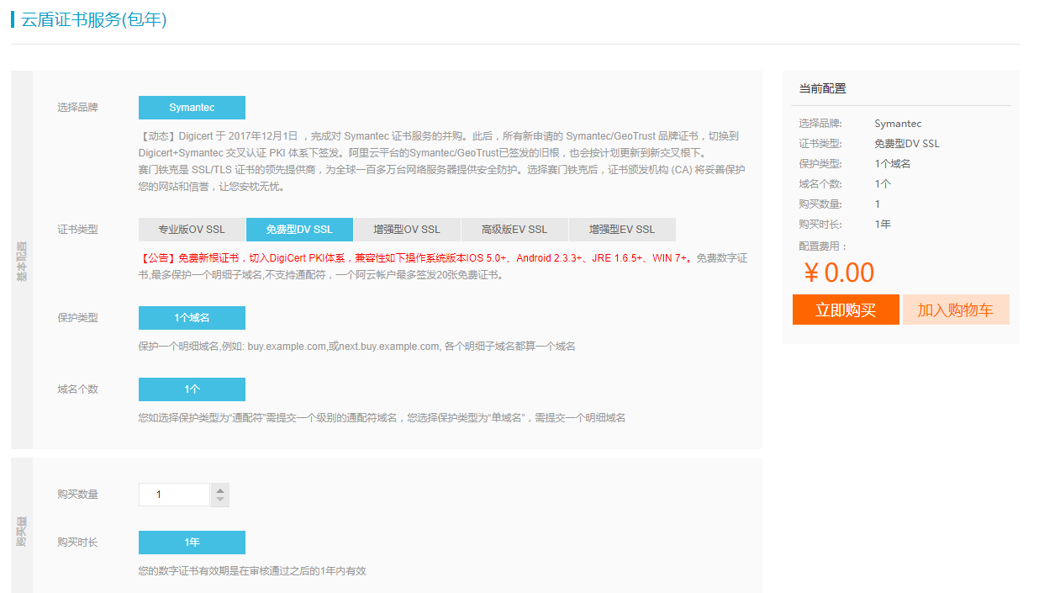Image resolution: width=1039 pixels, height=593 pixels.
Task: Click the 证书类型 row label
Action: tap(77, 230)
